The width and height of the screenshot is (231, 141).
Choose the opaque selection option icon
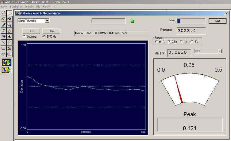(x=7, y=62)
